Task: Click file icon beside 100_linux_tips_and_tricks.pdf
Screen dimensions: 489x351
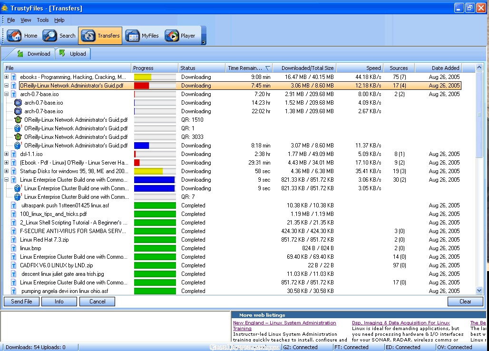Action: click(x=14, y=214)
